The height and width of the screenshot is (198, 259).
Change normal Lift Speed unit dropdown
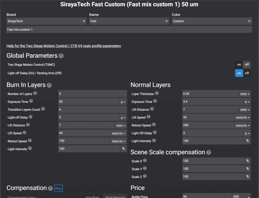pos(243,117)
